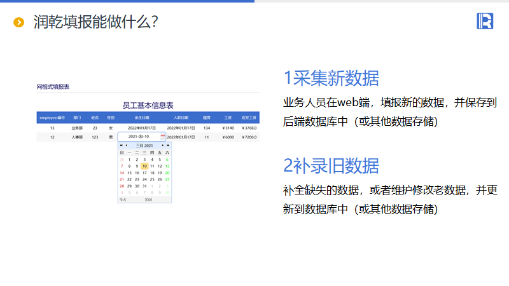This screenshot has width=509, height=286.
Task: Pick day 11 in the calendar
Action: coord(152,166)
